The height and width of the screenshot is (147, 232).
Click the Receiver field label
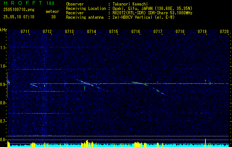click(x=75, y=13)
